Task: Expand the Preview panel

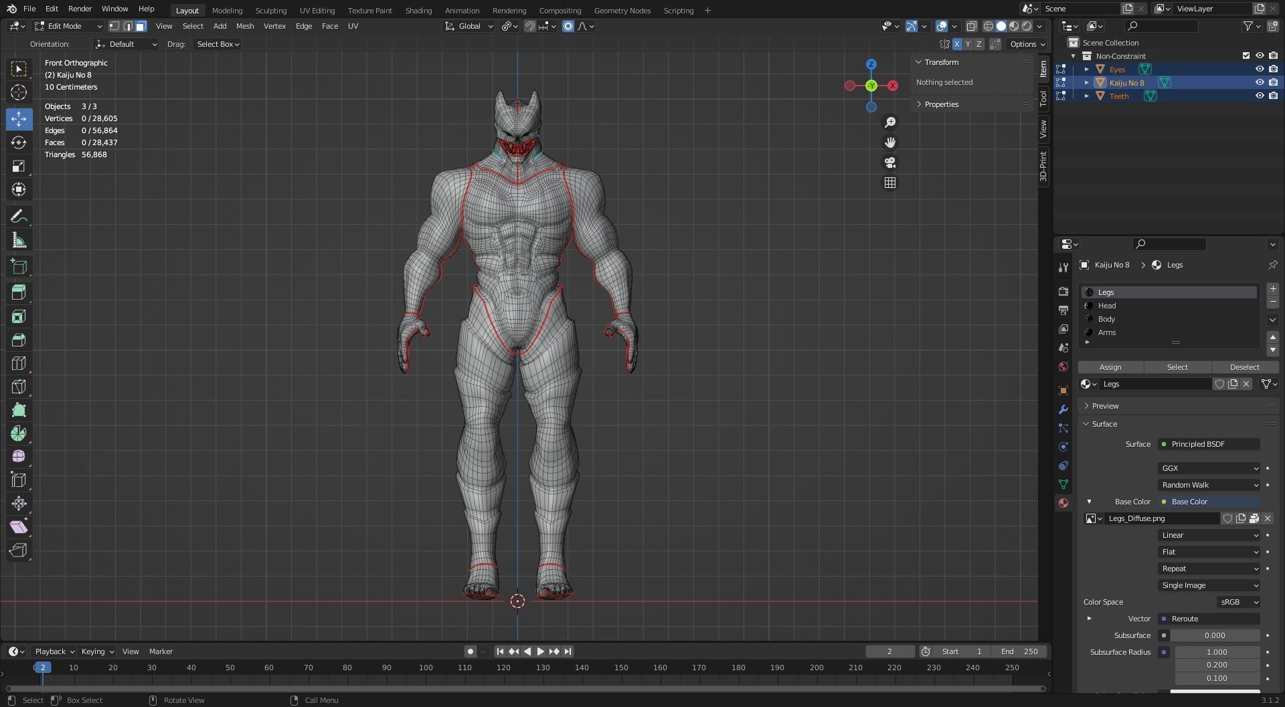Action: [x=1105, y=406]
